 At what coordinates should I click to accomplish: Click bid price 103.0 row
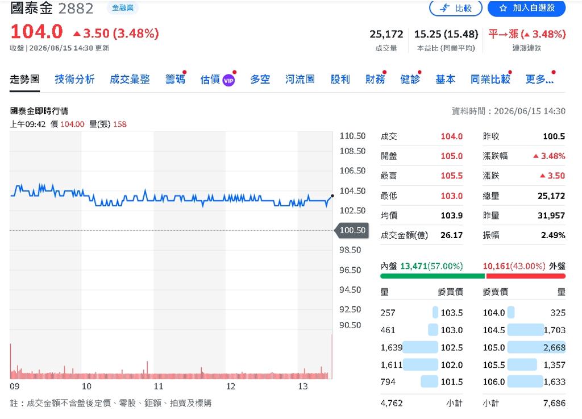tap(422, 330)
